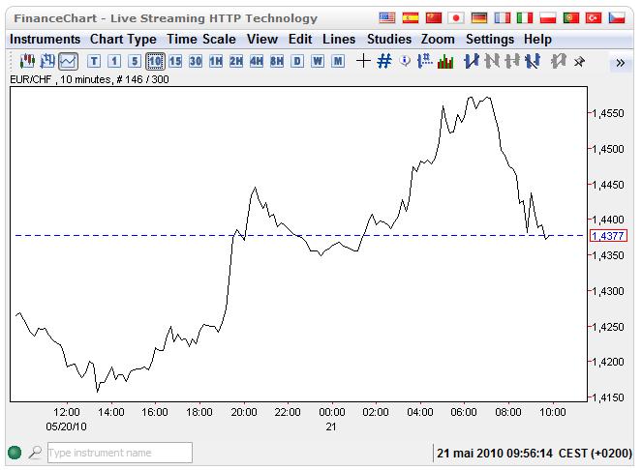Open the Instruments menu
This screenshot has width=642, height=470.
click(46, 40)
